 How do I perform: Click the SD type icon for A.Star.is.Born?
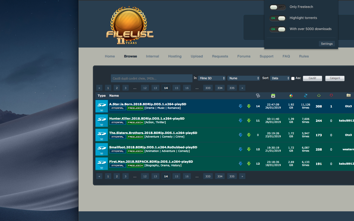[x=101, y=106]
